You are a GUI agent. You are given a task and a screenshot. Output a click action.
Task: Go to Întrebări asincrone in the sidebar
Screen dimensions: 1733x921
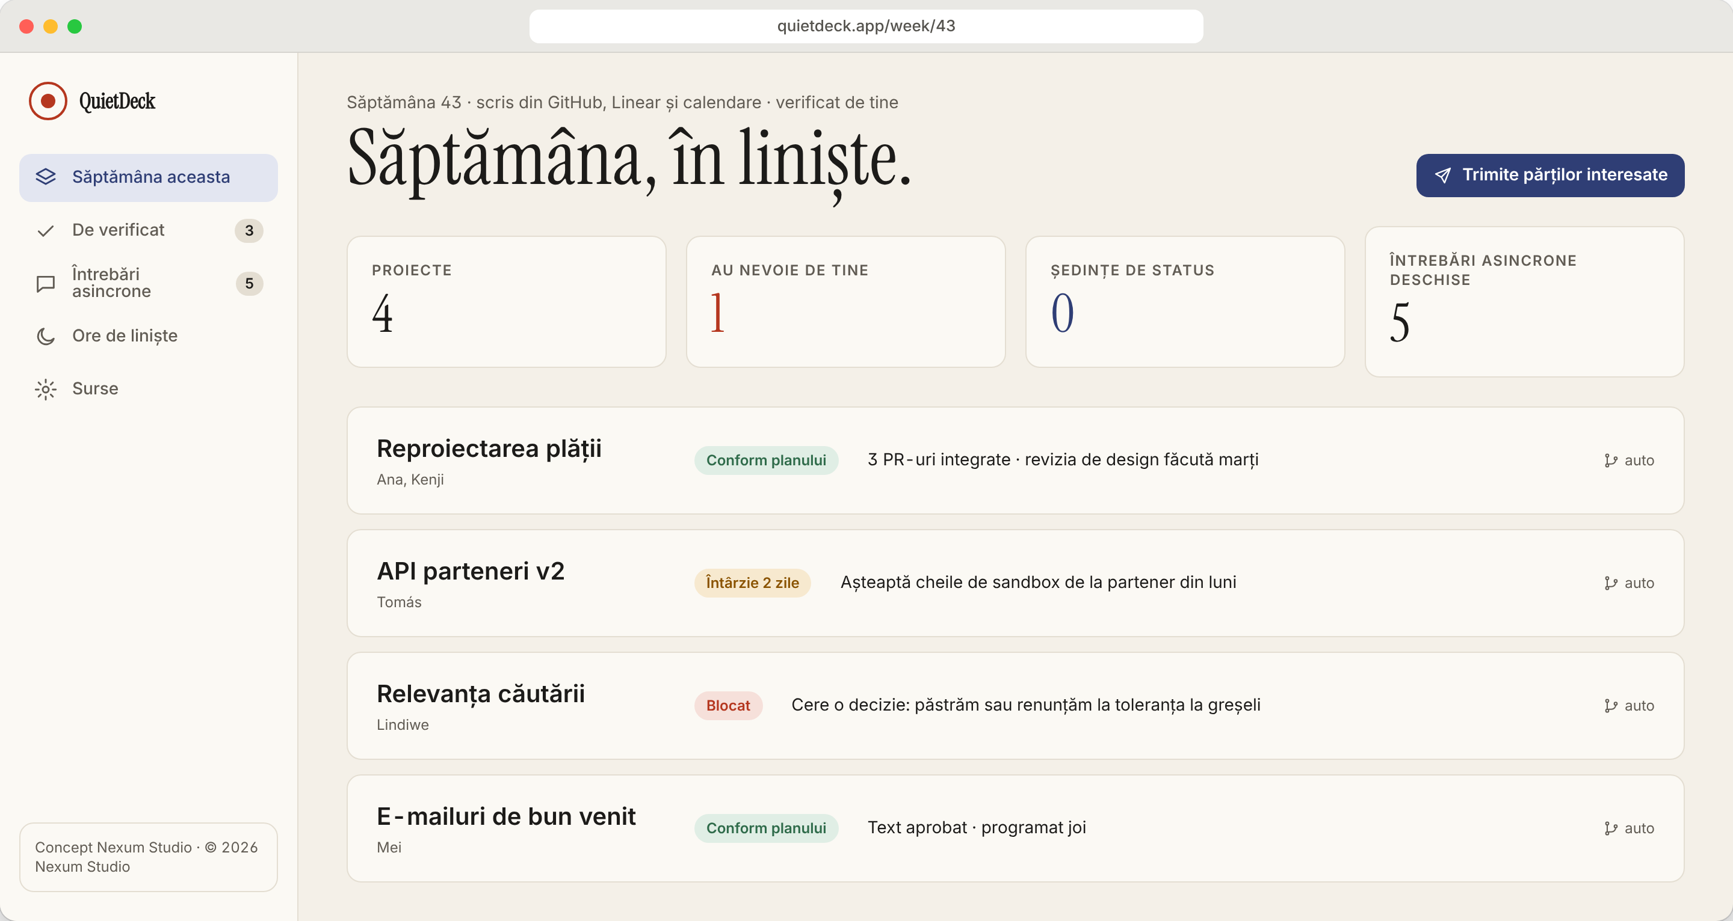click(x=148, y=284)
